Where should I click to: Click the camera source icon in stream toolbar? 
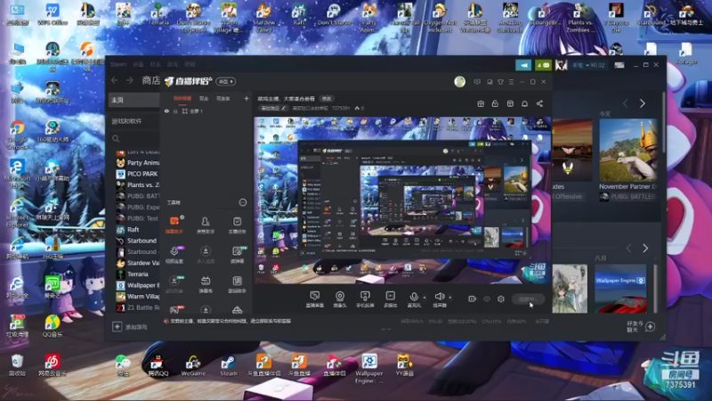(x=340, y=297)
